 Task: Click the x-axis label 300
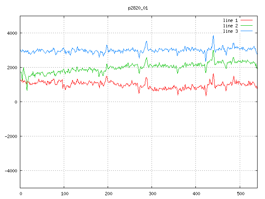pos(152,194)
